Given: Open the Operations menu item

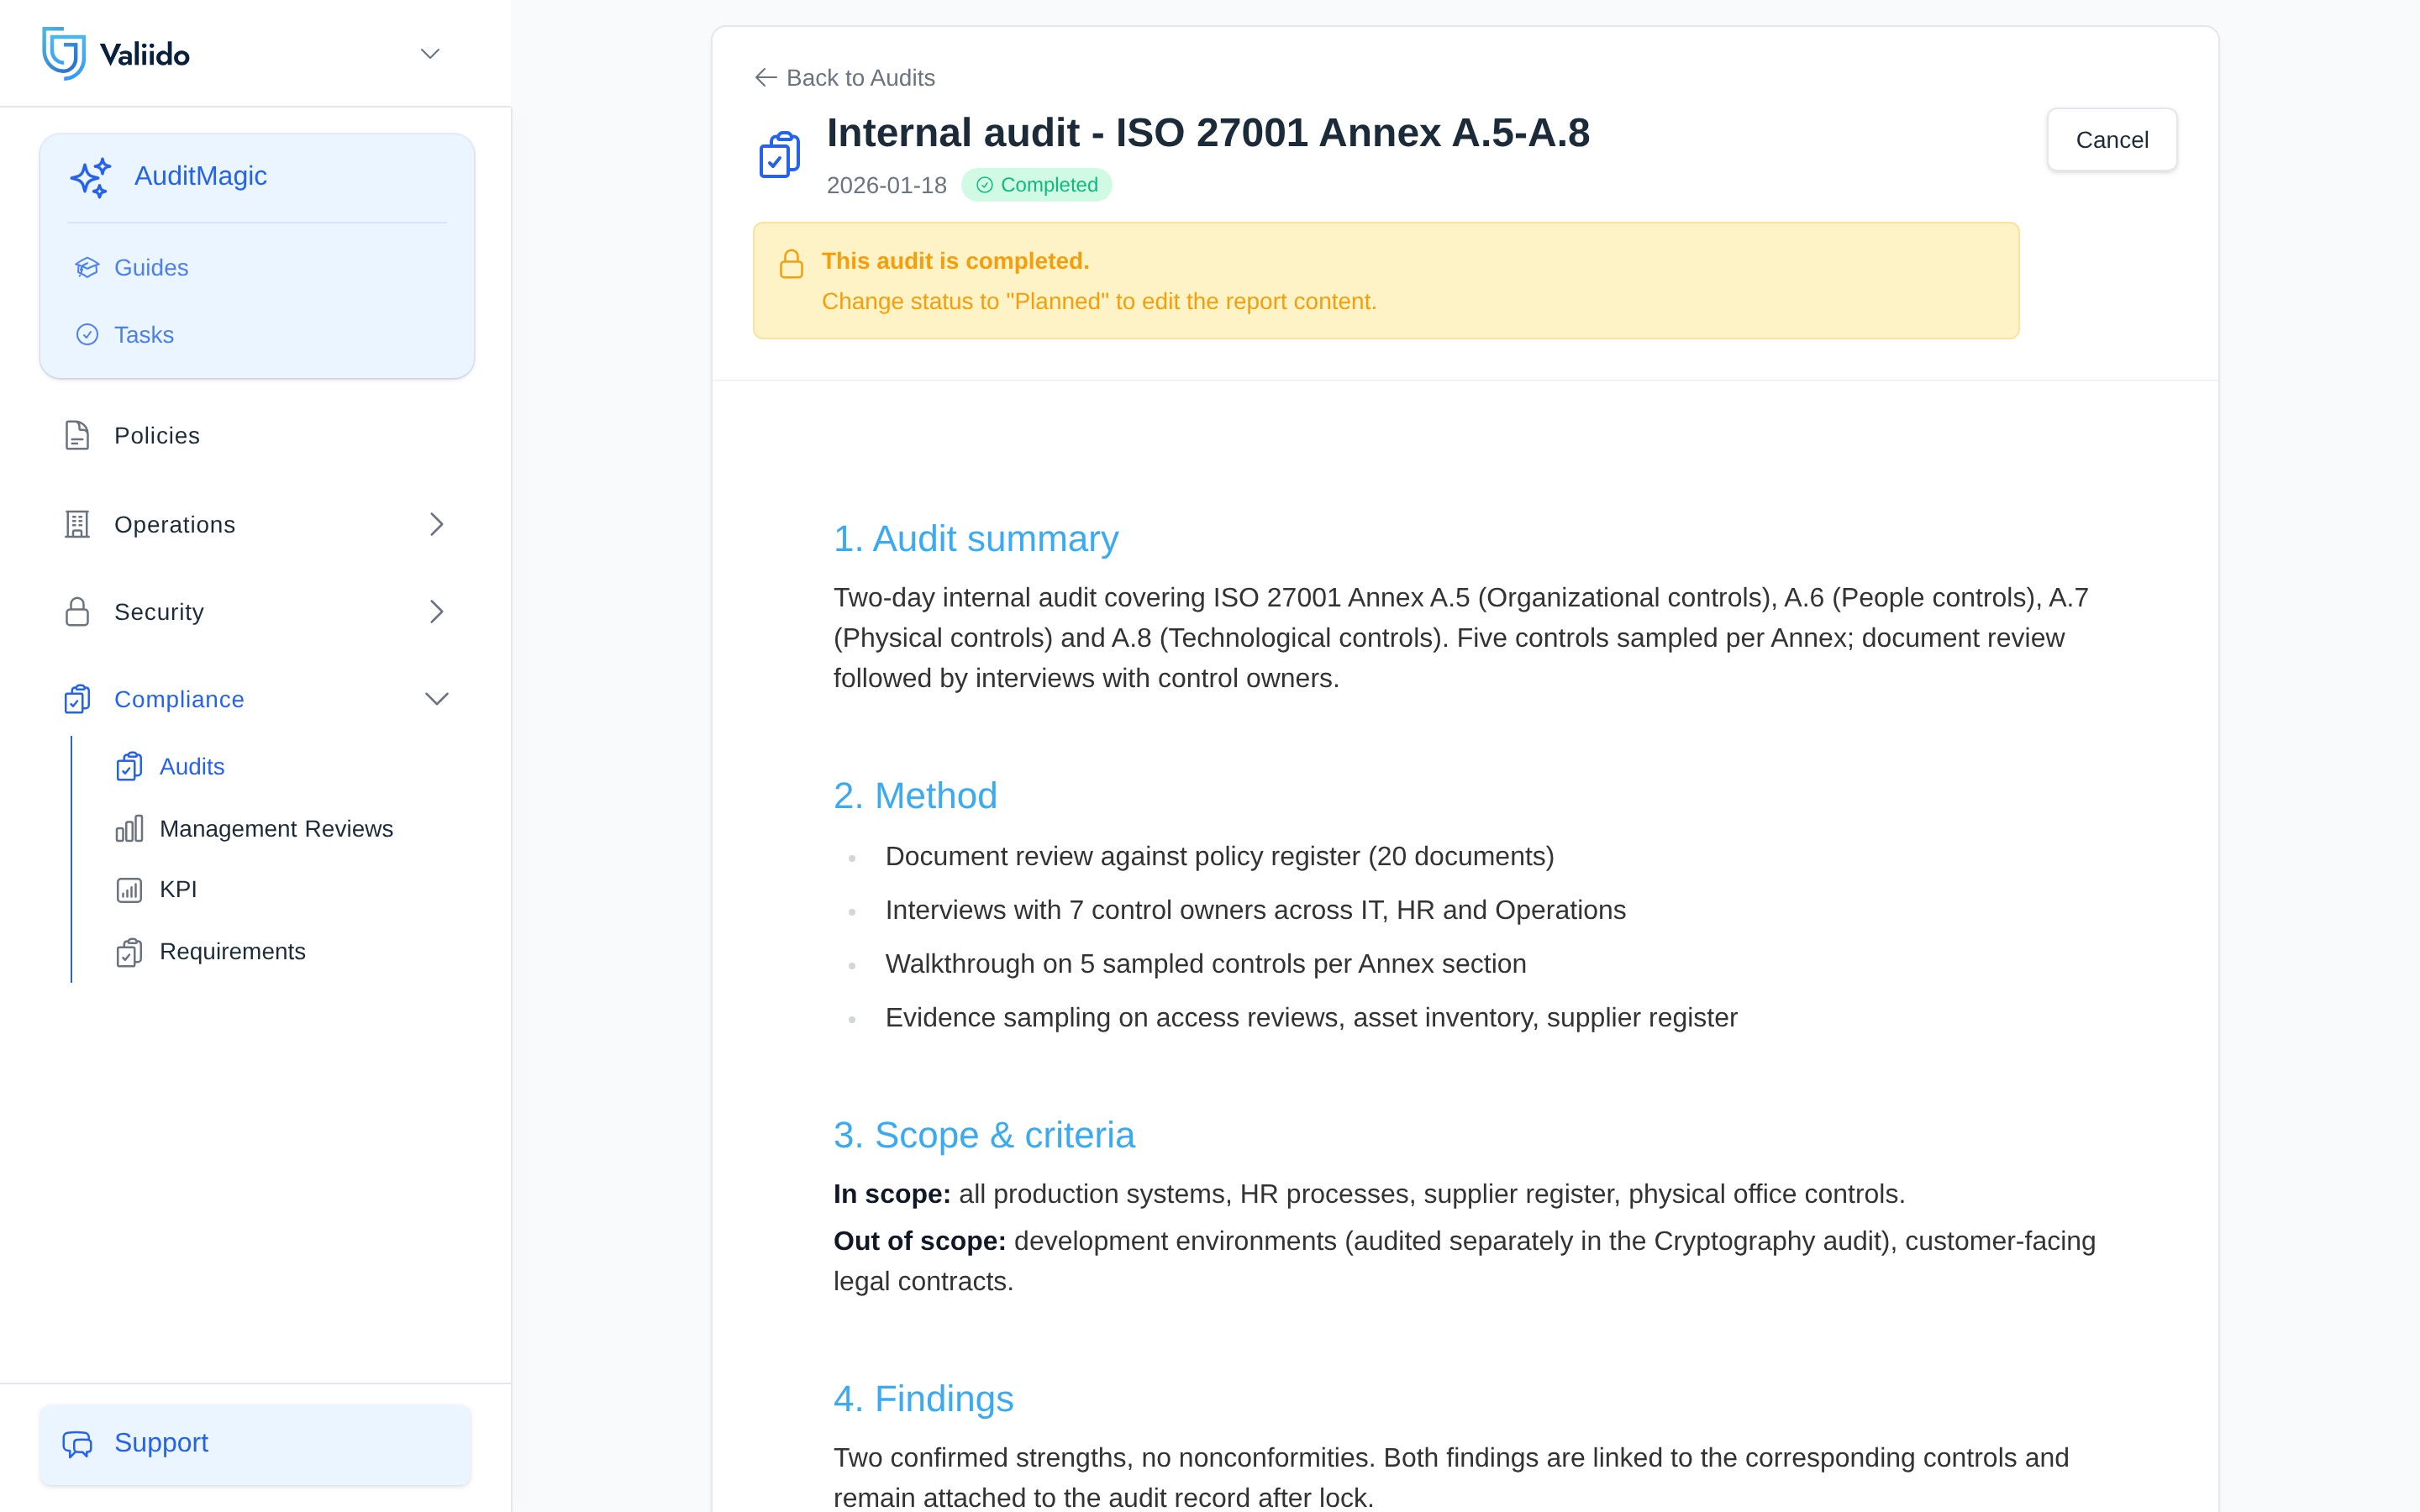Looking at the screenshot, I should click(175, 524).
